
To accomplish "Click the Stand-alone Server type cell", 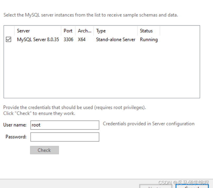I will pos(116,39).
